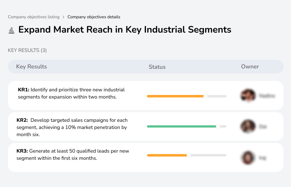Click the owner name in KR1 row
Viewport: 291px width, 187px height.
pos(267,96)
